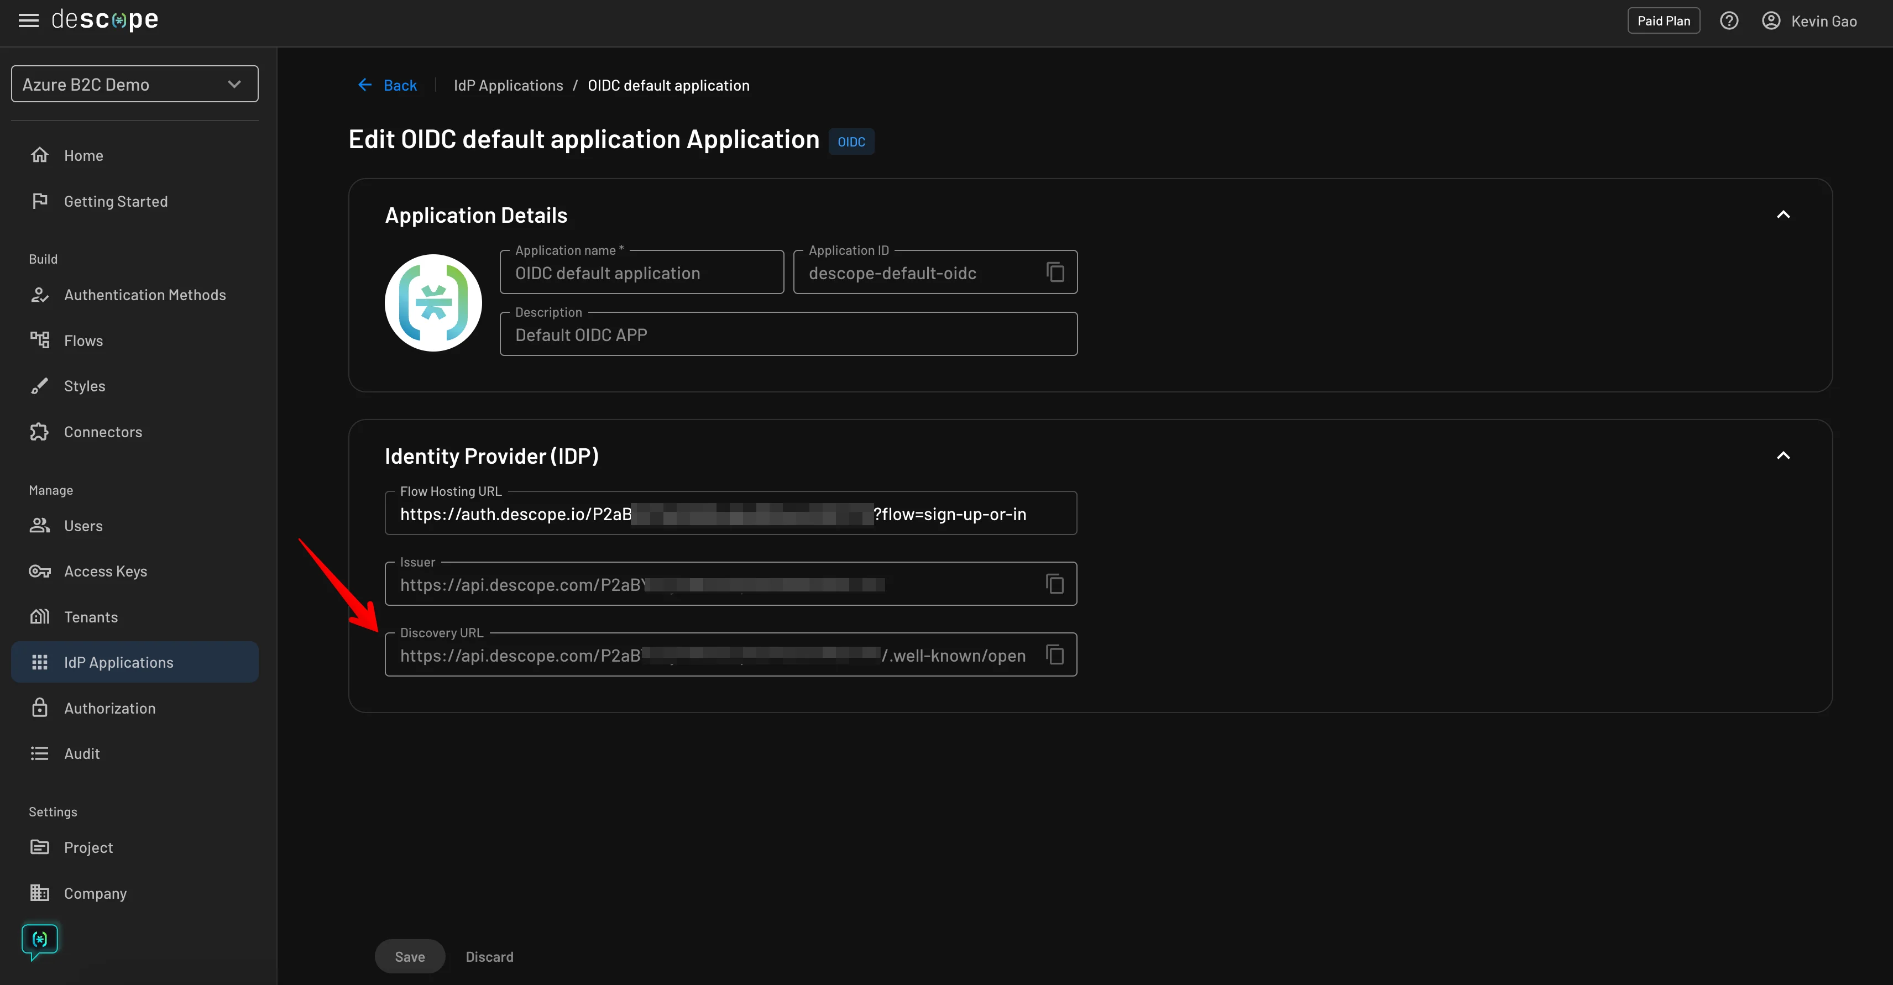This screenshot has height=985, width=1893.
Task: Copy the Application ID value
Action: coord(1055,272)
